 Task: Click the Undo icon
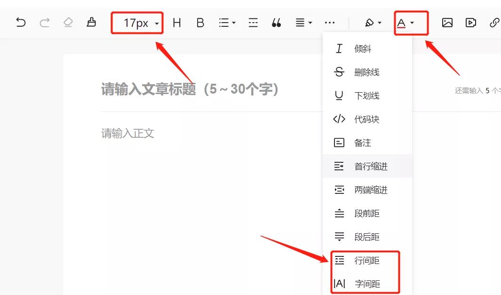[x=20, y=22]
